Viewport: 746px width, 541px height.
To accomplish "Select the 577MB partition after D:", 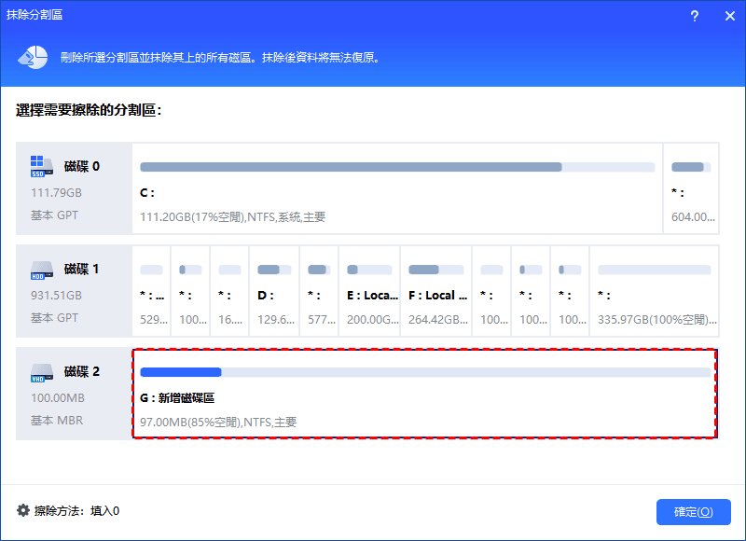I will click(317, 295).
